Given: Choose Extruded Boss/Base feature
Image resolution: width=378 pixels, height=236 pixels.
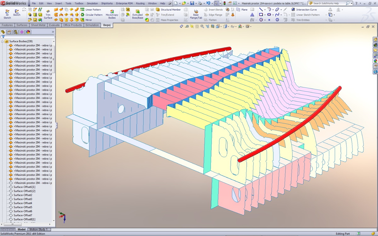Looking at the screenshot, I should [137, 14].
